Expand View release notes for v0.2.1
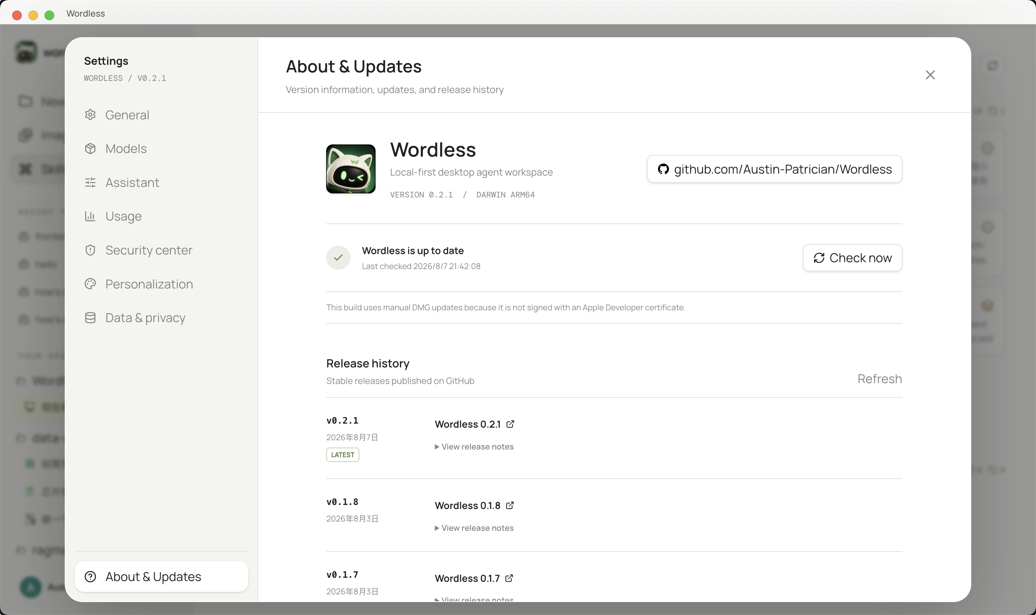 pos(474,447)
